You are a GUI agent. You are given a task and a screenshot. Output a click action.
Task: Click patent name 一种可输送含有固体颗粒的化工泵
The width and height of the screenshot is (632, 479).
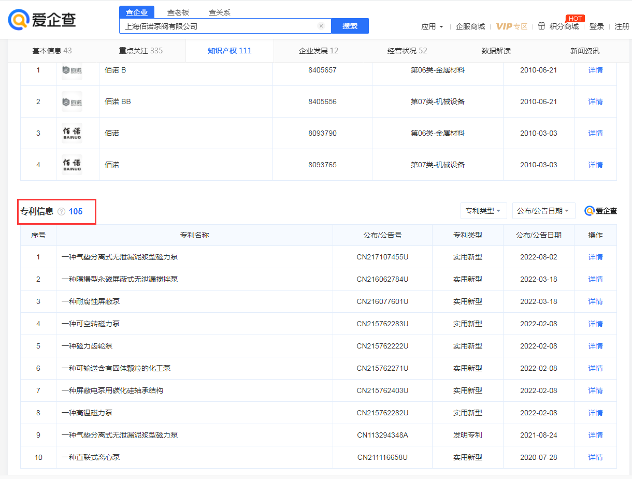coord(116,368)
